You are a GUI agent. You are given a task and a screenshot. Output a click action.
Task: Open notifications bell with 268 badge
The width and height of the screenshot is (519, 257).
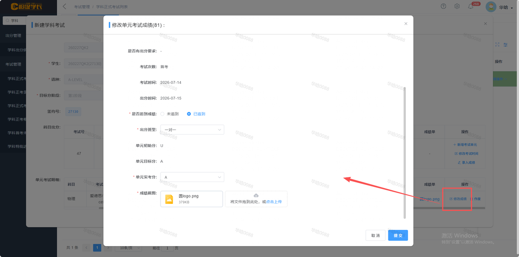[x=471, y=6]
